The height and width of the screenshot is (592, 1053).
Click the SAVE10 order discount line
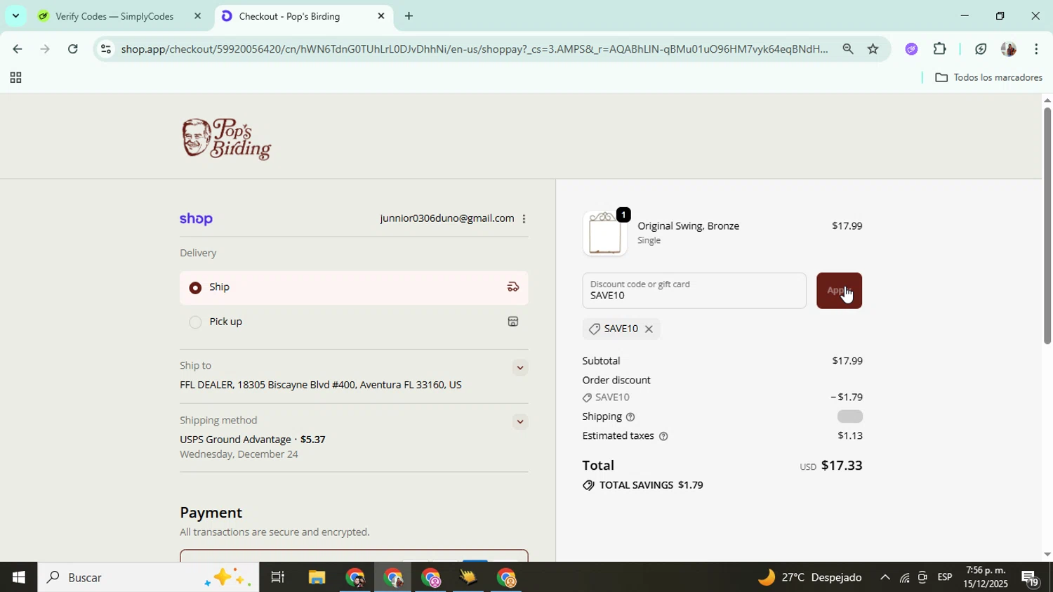click(x=722, y=397)
